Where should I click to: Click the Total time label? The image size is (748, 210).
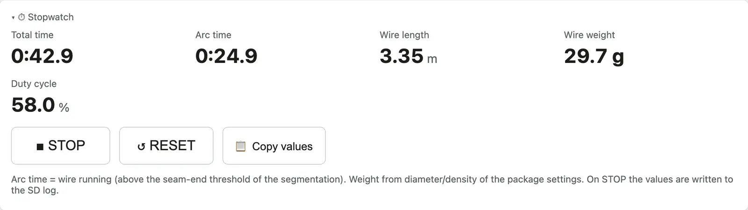tap(32, 35)
